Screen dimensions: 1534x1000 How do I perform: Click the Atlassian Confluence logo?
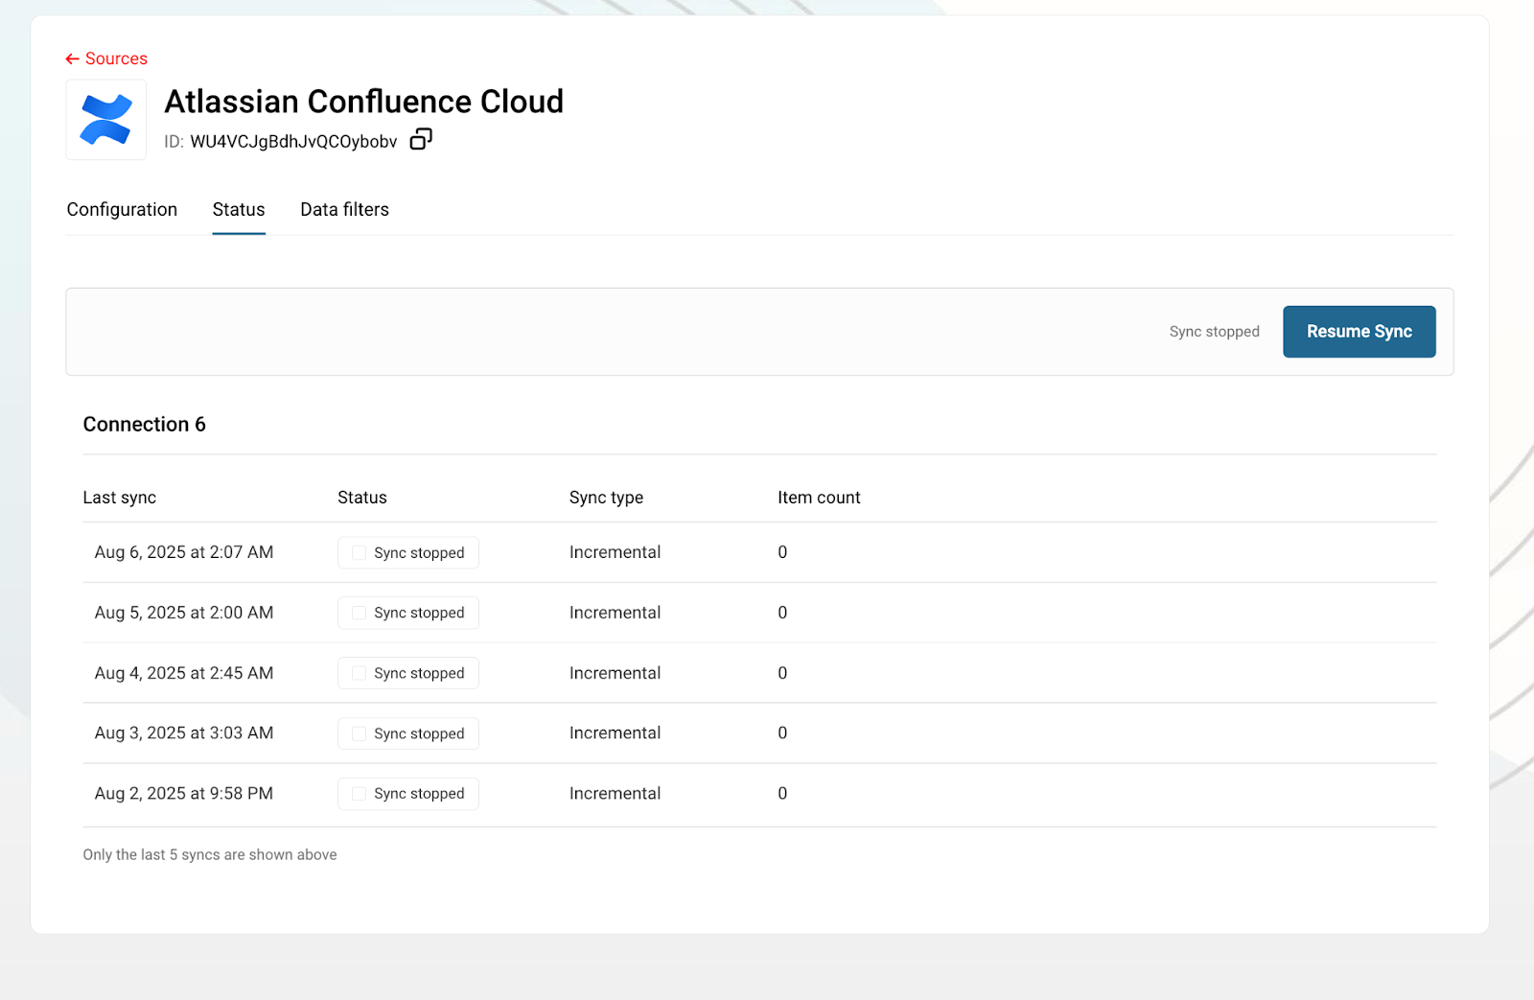coord(105,120)
